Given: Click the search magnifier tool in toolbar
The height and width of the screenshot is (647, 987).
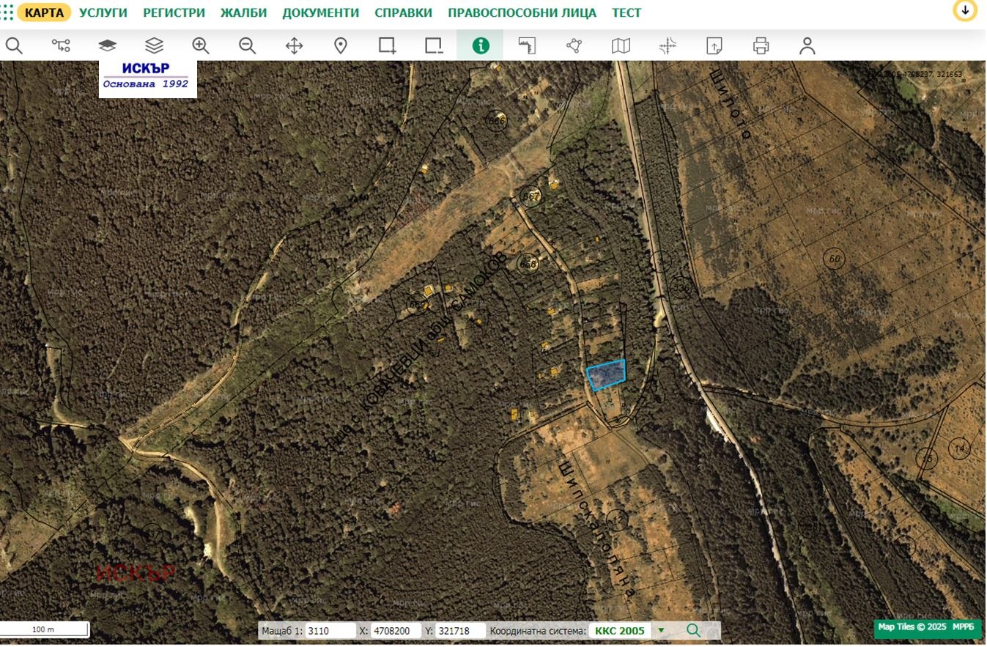Looking at the screenshot, I should (14, 46).
